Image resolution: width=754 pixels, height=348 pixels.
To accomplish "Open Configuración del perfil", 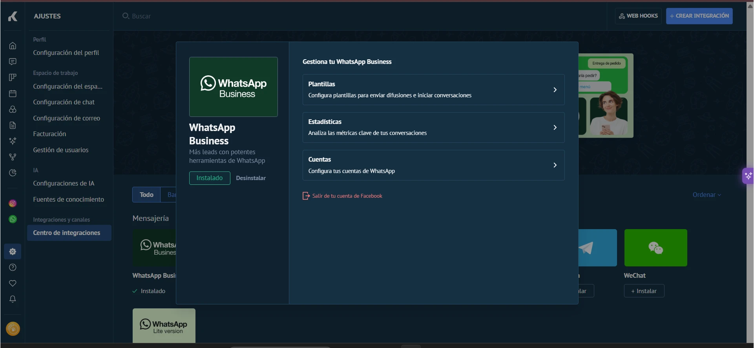I will (66, 53).
